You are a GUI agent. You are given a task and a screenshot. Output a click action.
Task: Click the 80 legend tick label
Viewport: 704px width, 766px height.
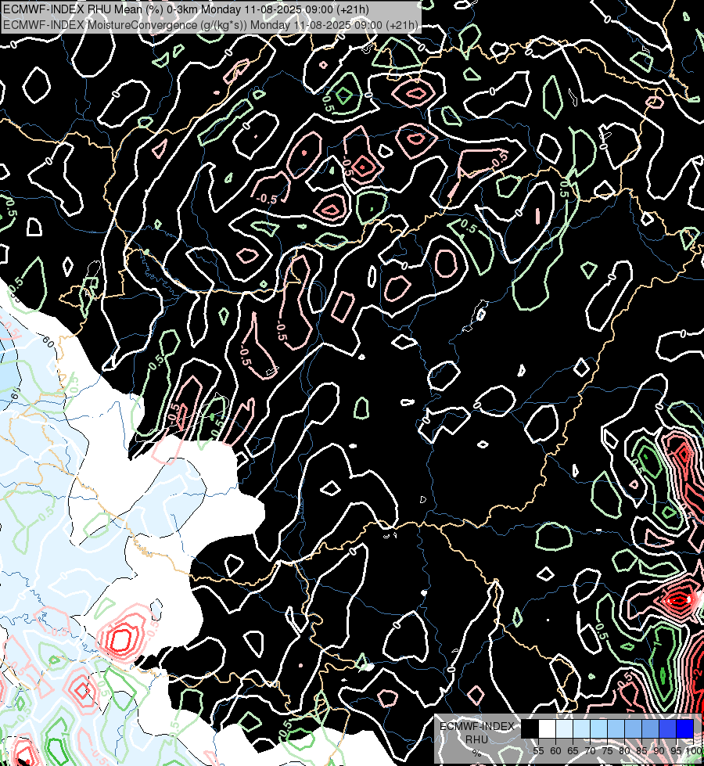coord(624,751)
